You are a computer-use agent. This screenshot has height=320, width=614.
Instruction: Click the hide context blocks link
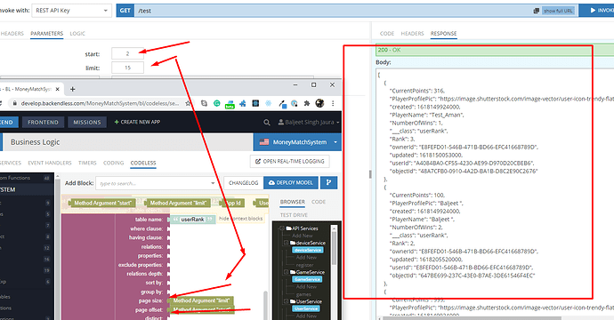[x=240, y=219]
